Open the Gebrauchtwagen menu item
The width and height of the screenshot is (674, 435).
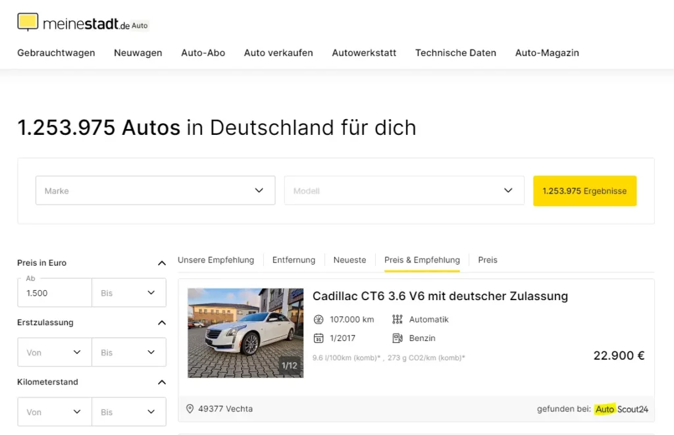tap(56, 53)
